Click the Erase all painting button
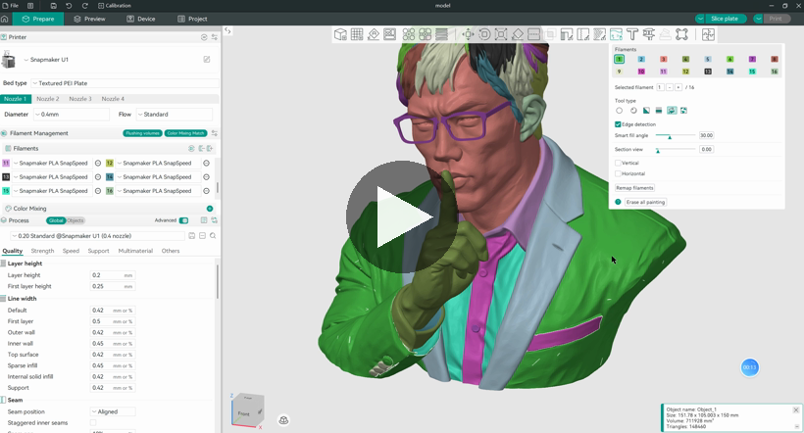 point(645,202)
